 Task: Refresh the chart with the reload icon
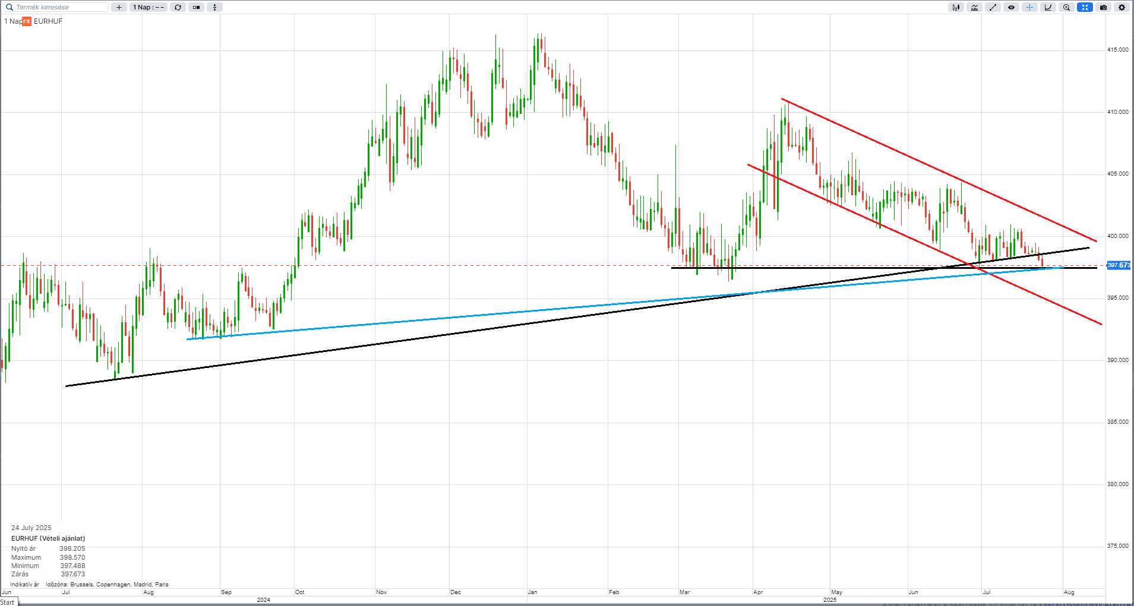click(x=178, y=7)
